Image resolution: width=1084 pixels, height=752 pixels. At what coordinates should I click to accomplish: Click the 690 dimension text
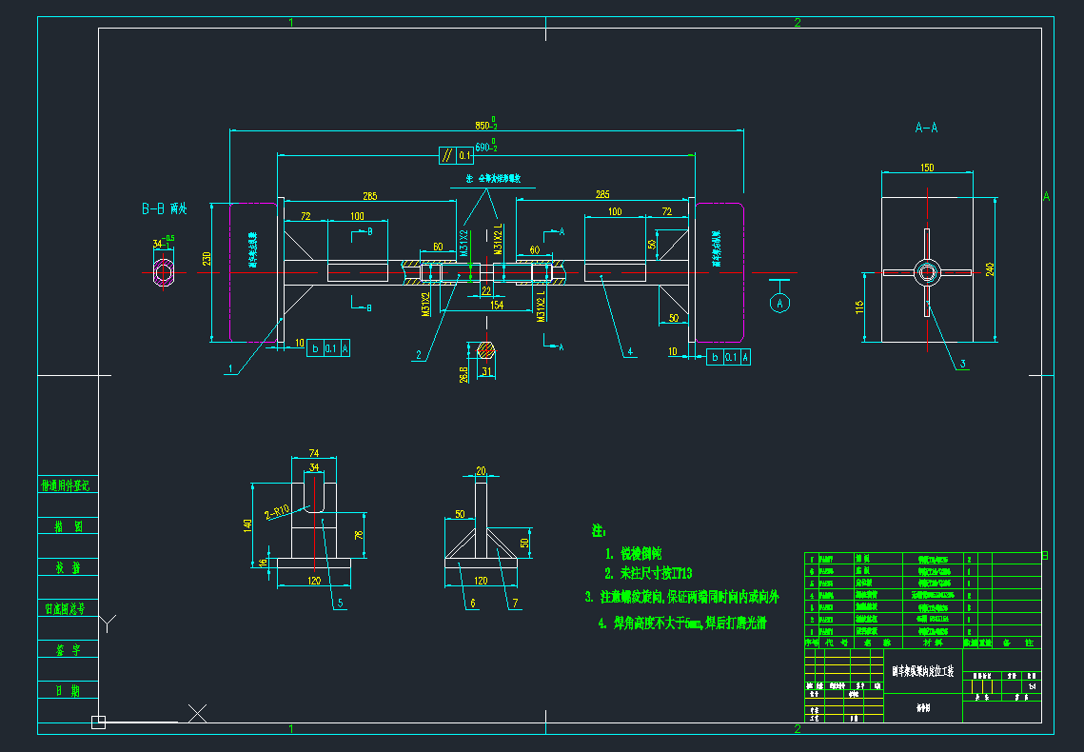click(x=484, y=148)
